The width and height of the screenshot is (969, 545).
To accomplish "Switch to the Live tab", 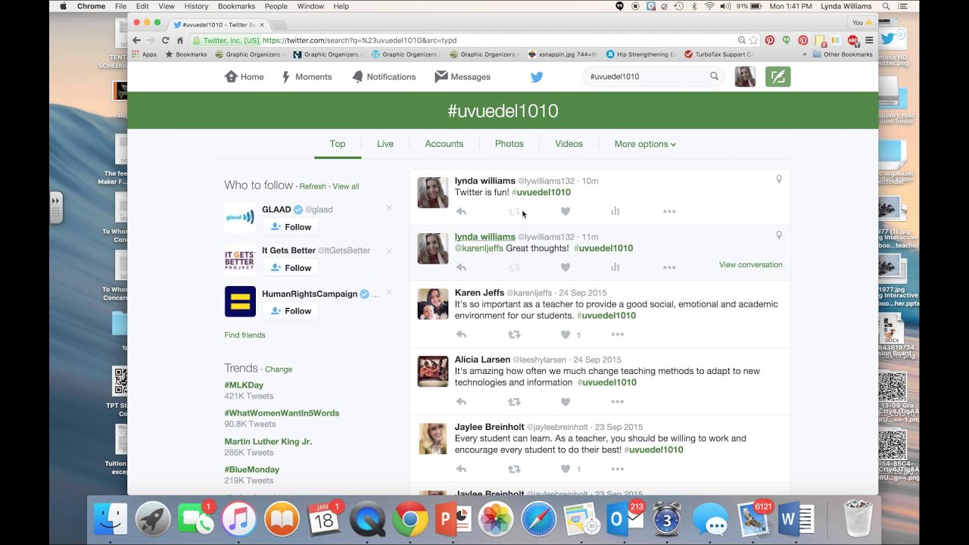I will [x=385, y=144].
